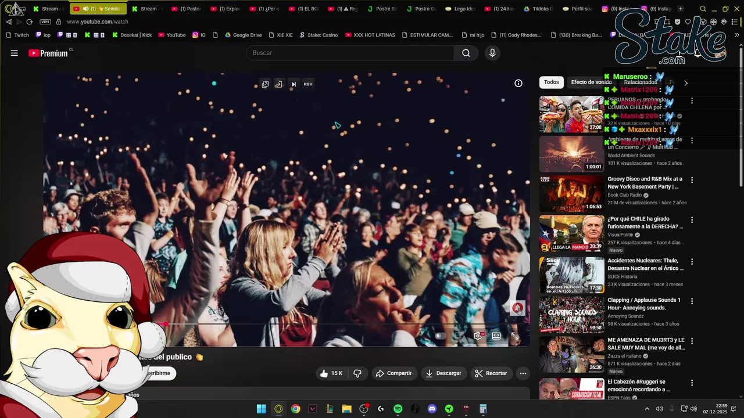Open Google Chrome from the taskbar
The height and width of the screenshot is (418, 744).
tap(295, 409)
